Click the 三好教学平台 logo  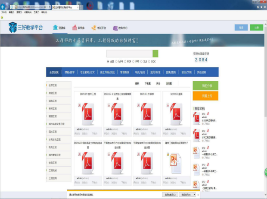tap(26, 28)
